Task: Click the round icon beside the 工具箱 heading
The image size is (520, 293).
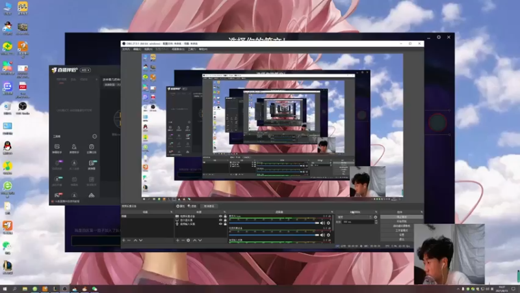Action: [x=94, y=137]
